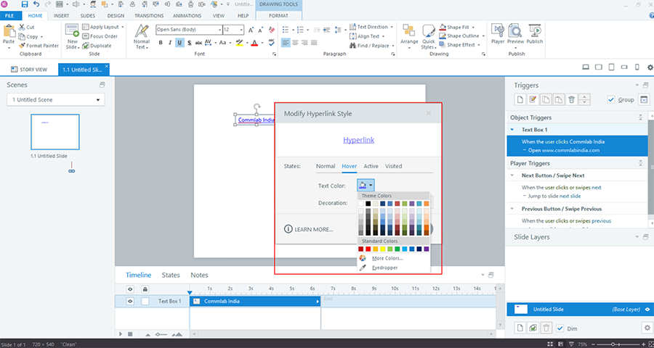
Task: Click the Save icon in quick access toolbar
Action: click(x=25, y=4)
